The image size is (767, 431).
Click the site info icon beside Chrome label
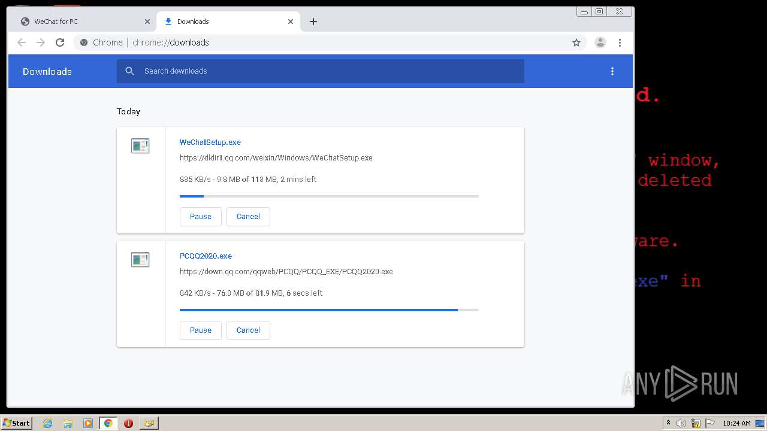point(84,43)
